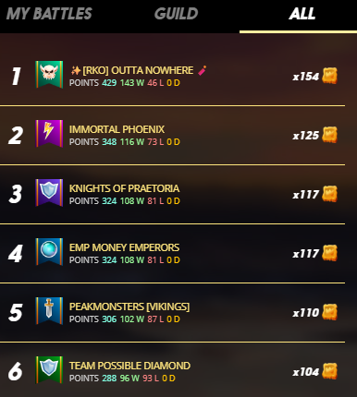Click the sword banner for Peakmonsters
Screen dimensions: 357x397
click(x=49, y=310)
